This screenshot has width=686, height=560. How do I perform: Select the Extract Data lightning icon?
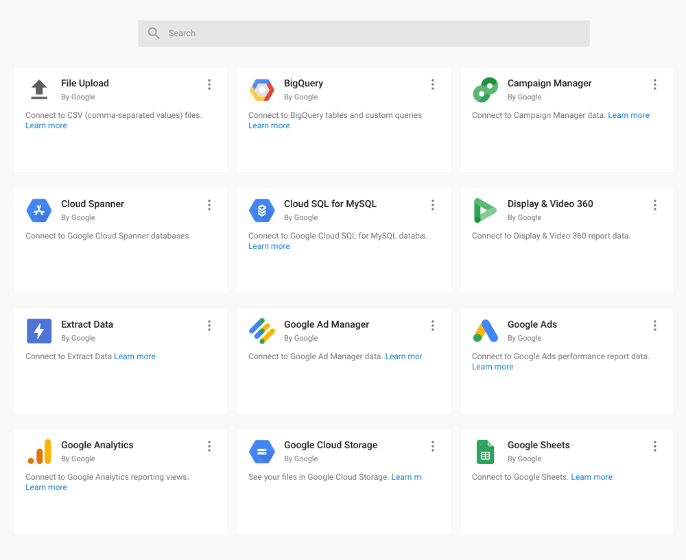point(39,330)
